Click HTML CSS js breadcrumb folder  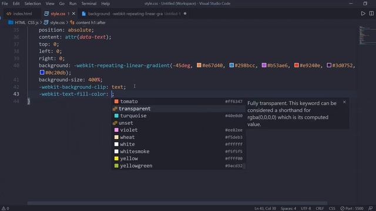point(23,22)
